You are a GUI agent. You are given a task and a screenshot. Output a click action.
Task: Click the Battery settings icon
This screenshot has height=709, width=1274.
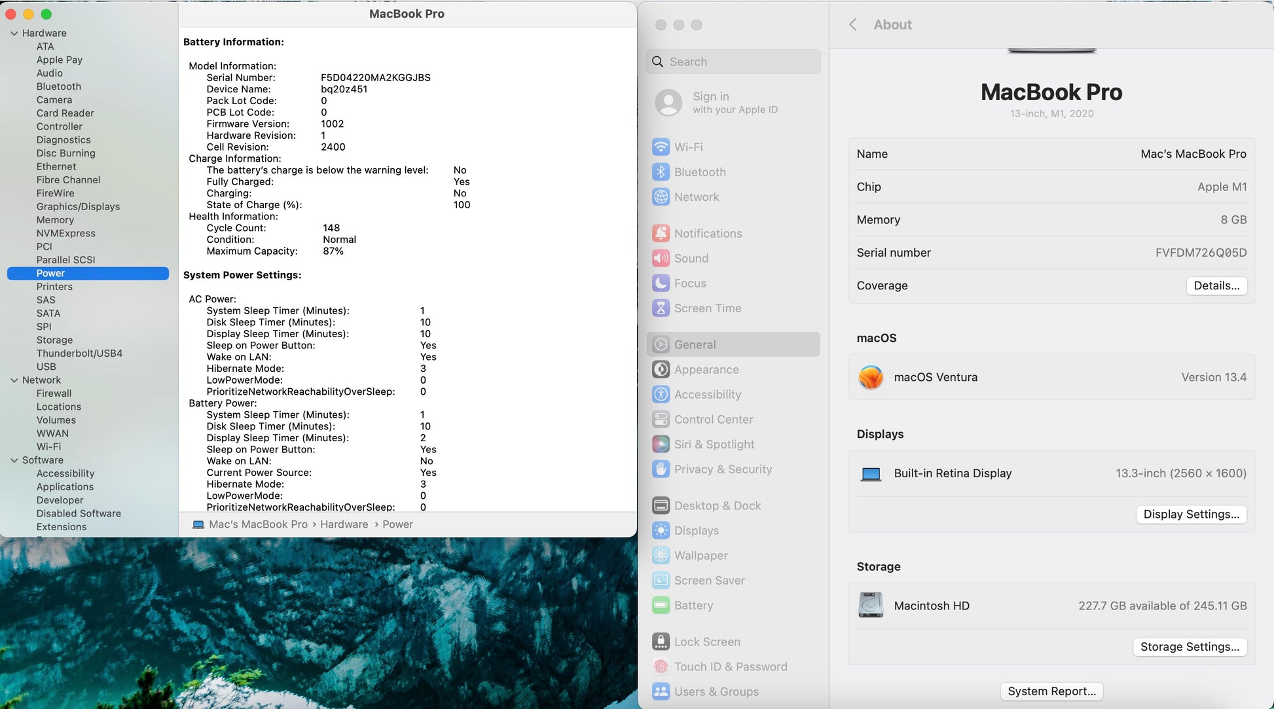[x=661, y=606]
